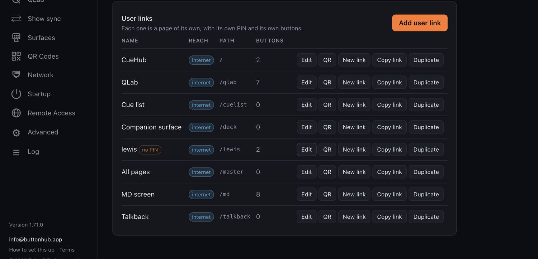538x259 pixels.
Task: Click the button count 8 for MD screen
Action: 258,194
